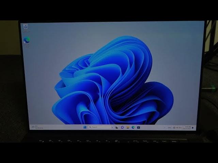Open the Windows Start menu
This screenshot has height=163, width=218.
(85, 127)
